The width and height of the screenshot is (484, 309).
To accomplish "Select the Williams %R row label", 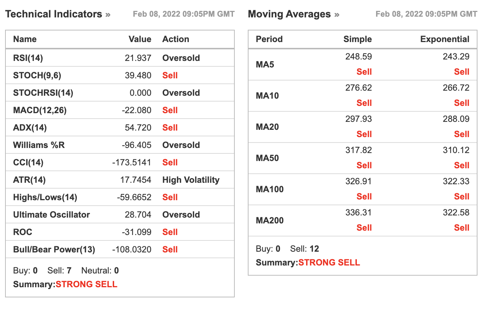I will (x=39, y=145).
